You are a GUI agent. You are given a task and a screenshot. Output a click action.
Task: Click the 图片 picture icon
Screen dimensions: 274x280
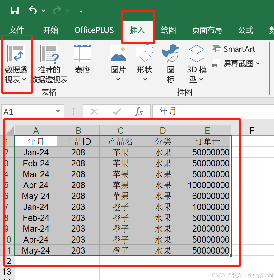118,54
